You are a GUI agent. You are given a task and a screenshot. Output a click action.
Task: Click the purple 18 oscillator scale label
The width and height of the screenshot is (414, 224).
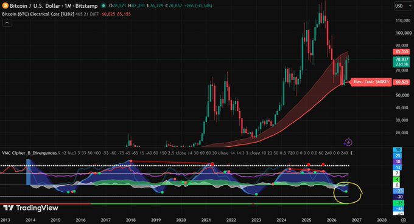[398, 161]
